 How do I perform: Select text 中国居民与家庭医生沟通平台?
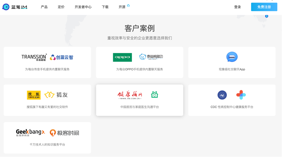pos(140,107)
